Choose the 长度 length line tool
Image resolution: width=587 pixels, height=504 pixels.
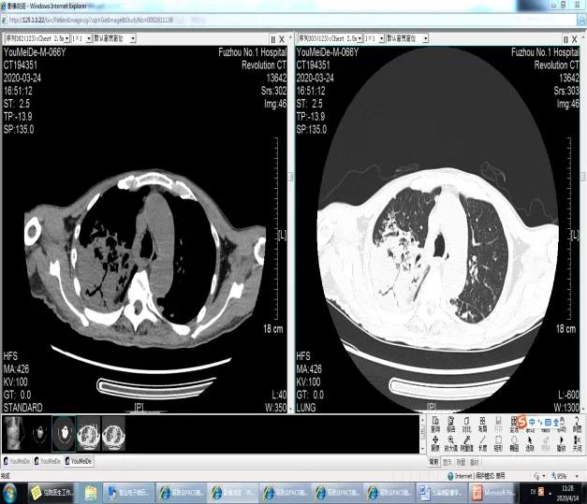tap(482, 443)
